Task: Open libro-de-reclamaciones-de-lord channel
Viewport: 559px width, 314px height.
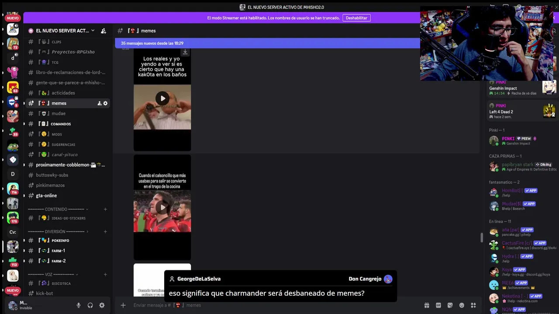Action: click(x=67, y=72)
